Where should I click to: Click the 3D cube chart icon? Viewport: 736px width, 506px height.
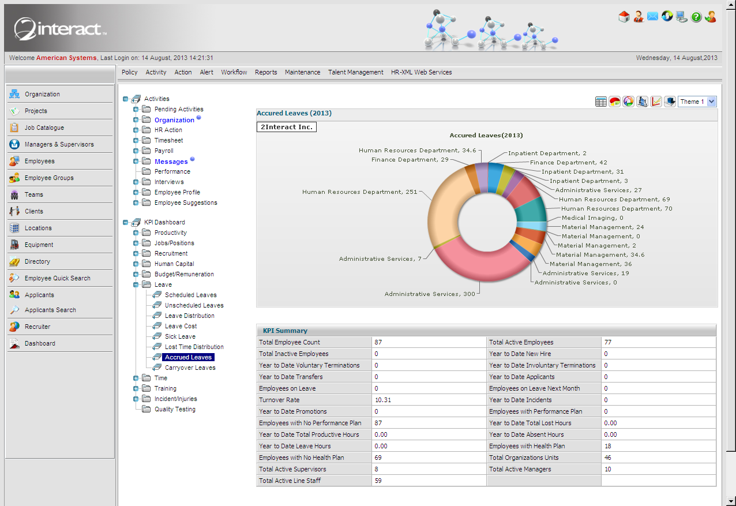tap(670, 102)
